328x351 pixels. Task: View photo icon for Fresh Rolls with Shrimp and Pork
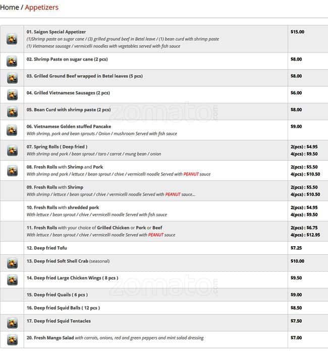(x=12, y=170)
